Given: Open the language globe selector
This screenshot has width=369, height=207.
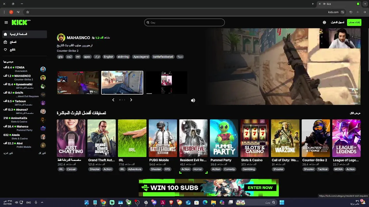Looking at the screenshot, I should (x=324, y=22).
